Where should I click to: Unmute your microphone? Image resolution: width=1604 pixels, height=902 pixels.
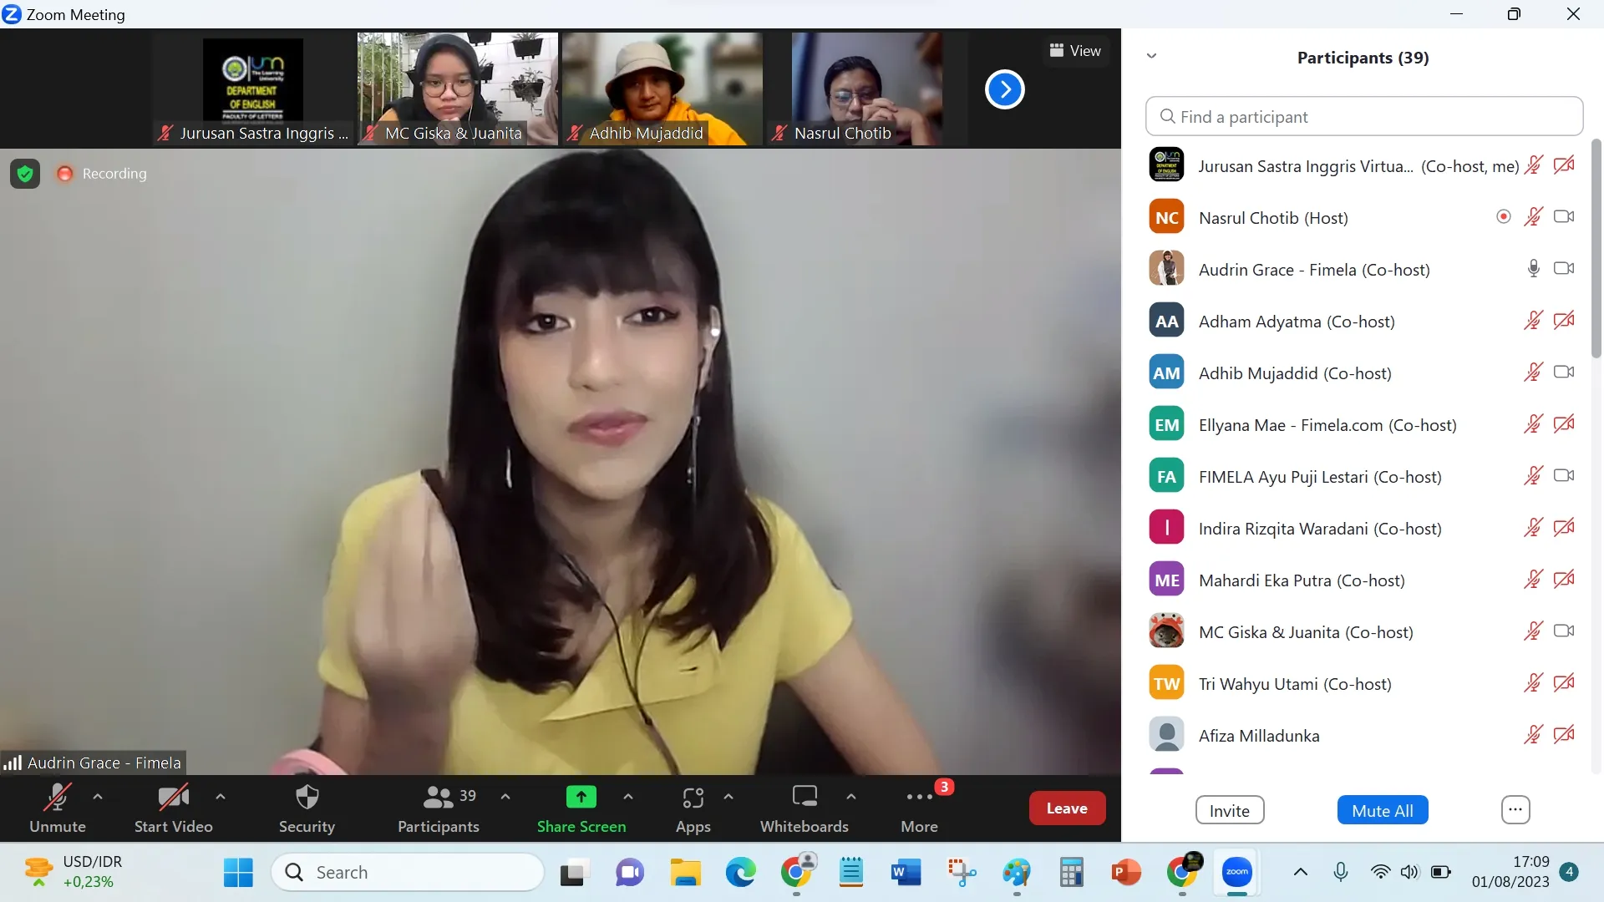tap(58, 808)
